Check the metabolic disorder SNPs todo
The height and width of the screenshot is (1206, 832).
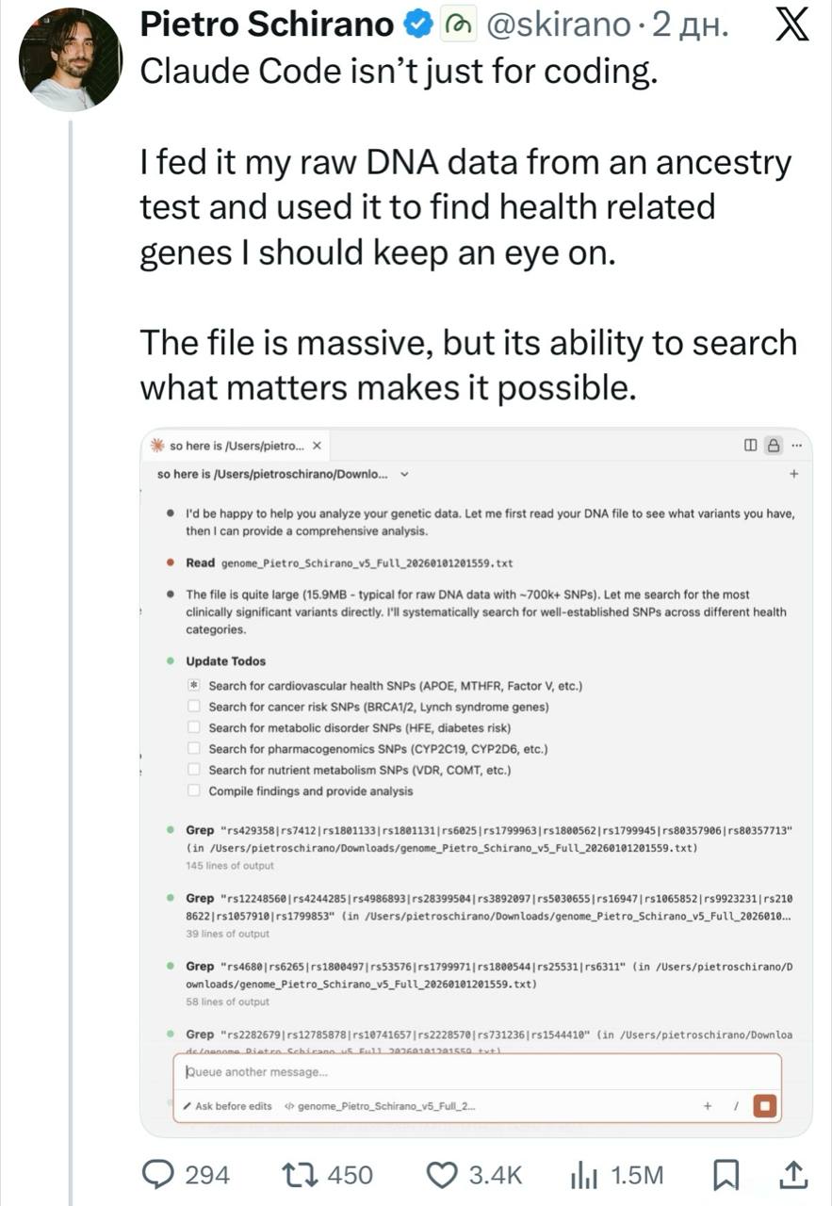click(x=193, y=727)
